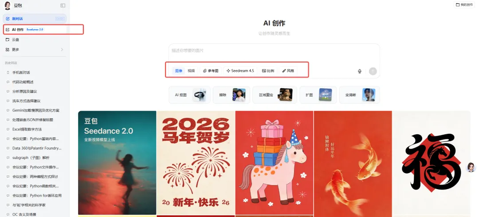Click the Doubao avatar at top left
Image resolution: width=479 pixels, height=217 pixels.
(x=8, y=5)
